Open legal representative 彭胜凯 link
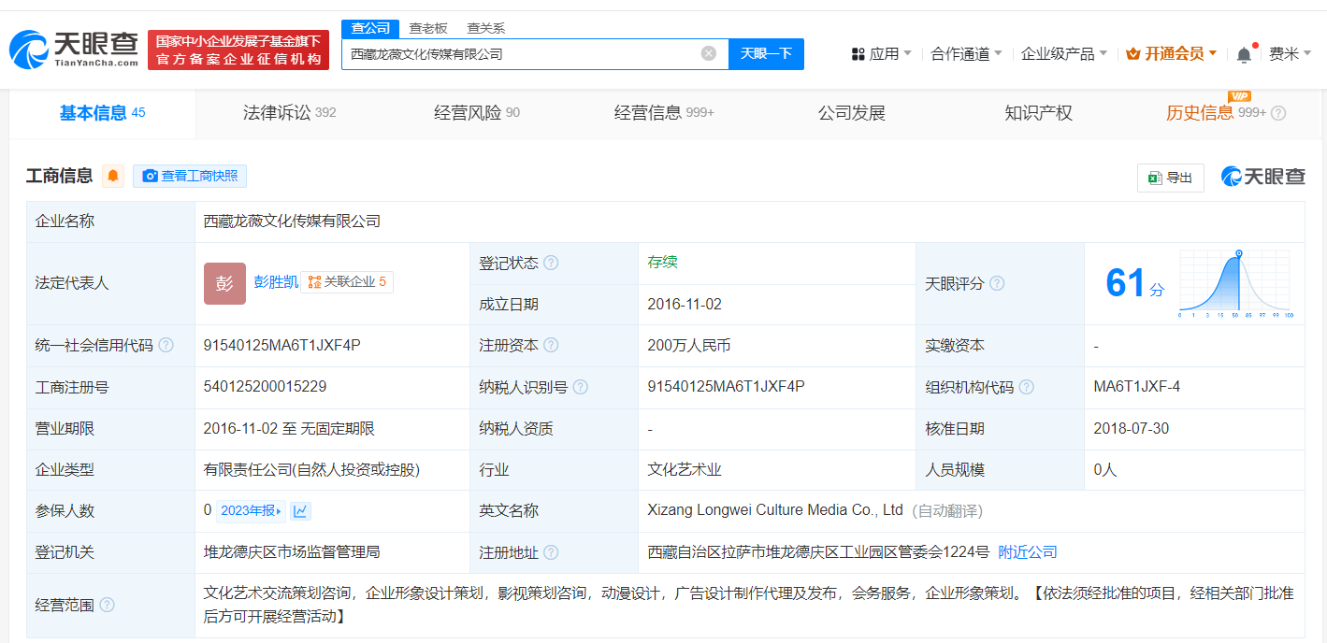The width and height of the screenshot is (1327, 643). tap(276, 281)
